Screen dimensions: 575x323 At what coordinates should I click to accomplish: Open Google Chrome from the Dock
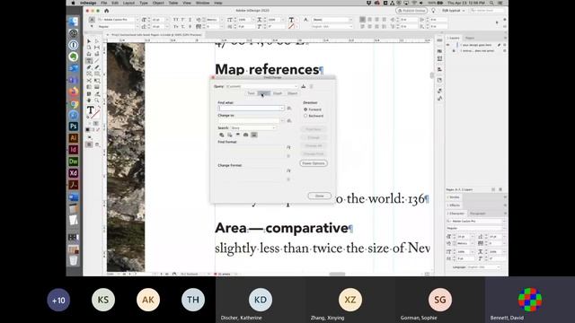tap(74, 104)
